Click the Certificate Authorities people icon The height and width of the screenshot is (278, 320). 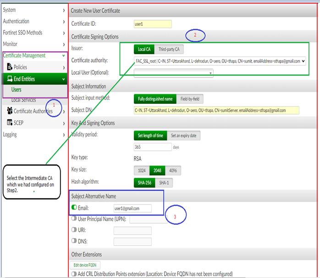tap(10, 111)
